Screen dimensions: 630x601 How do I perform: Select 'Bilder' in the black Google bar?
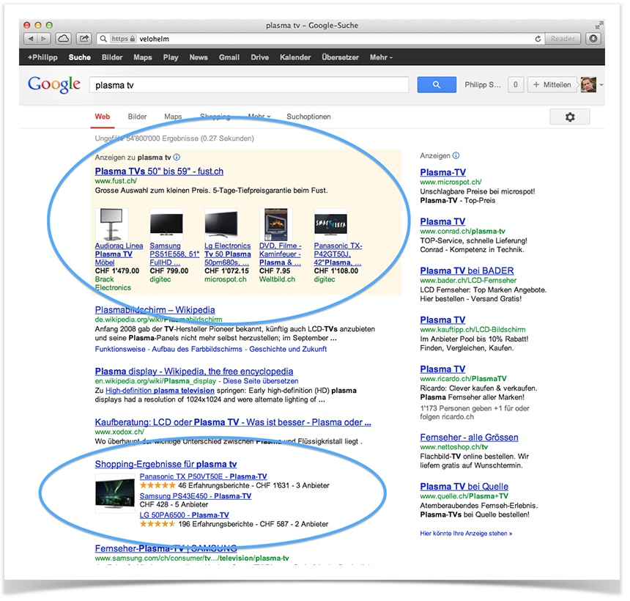pyautogui.click(x=112, y=57)
